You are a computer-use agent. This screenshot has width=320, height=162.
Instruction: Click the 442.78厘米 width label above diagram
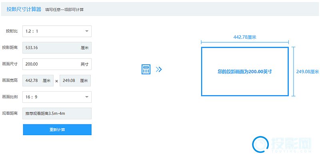coord(245,37)
